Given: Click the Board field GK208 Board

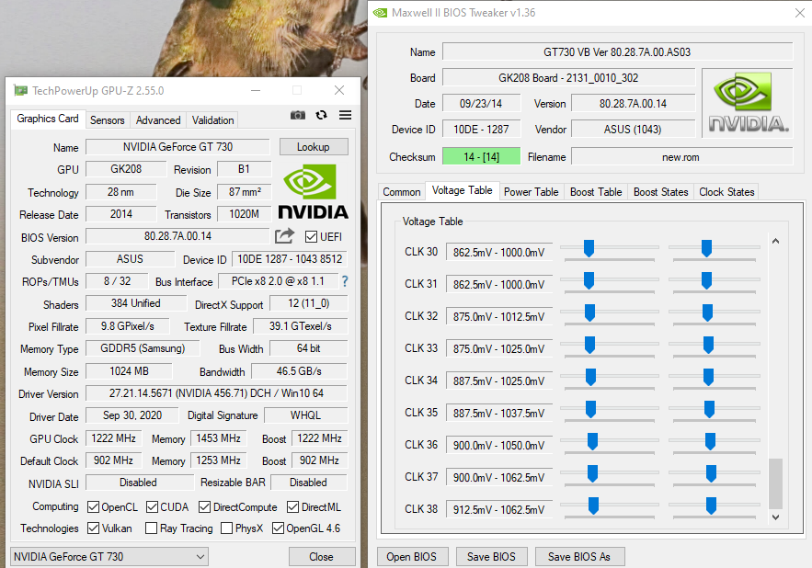Looking at the screenshot, I should [x=568, y=78].
